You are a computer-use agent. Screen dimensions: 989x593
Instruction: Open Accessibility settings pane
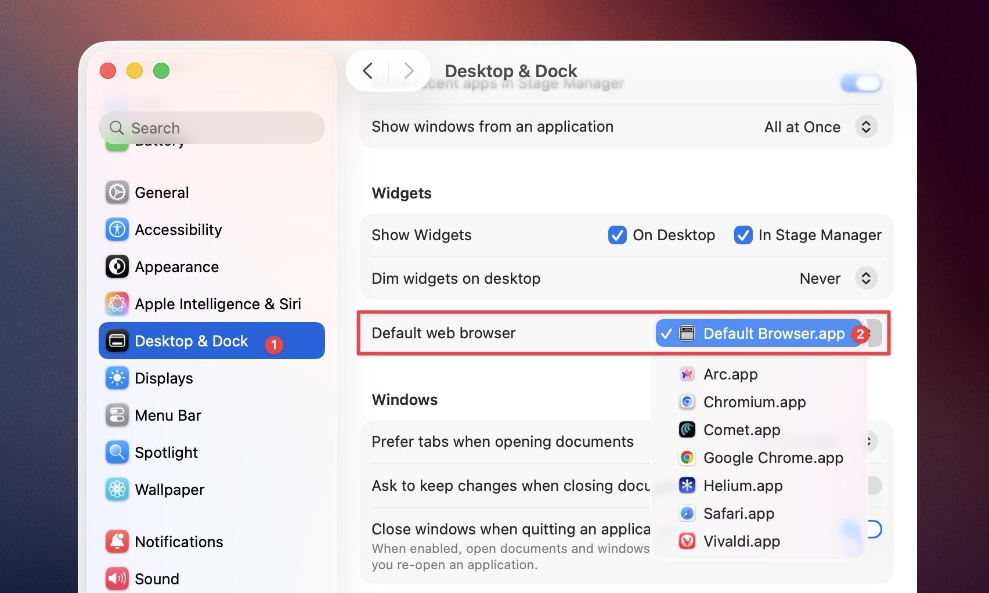212,230
